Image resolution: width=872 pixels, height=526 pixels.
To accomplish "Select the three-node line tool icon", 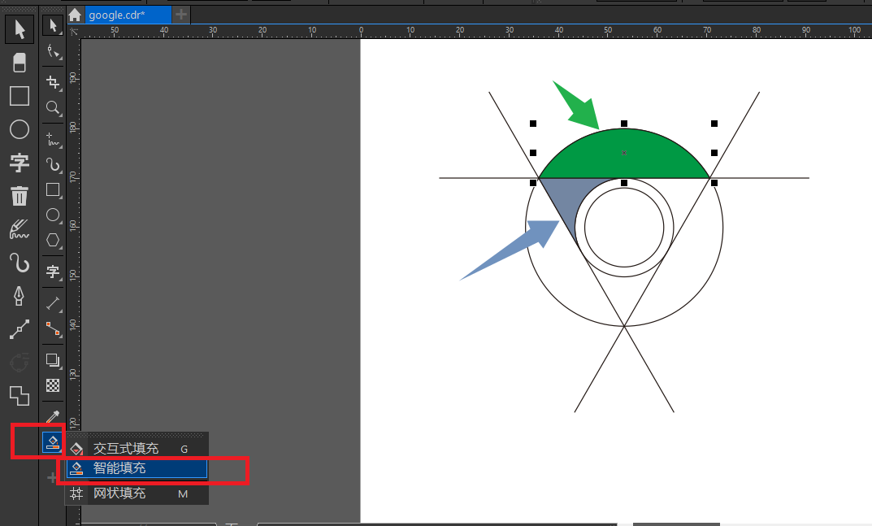I will (x=20, y=329).
